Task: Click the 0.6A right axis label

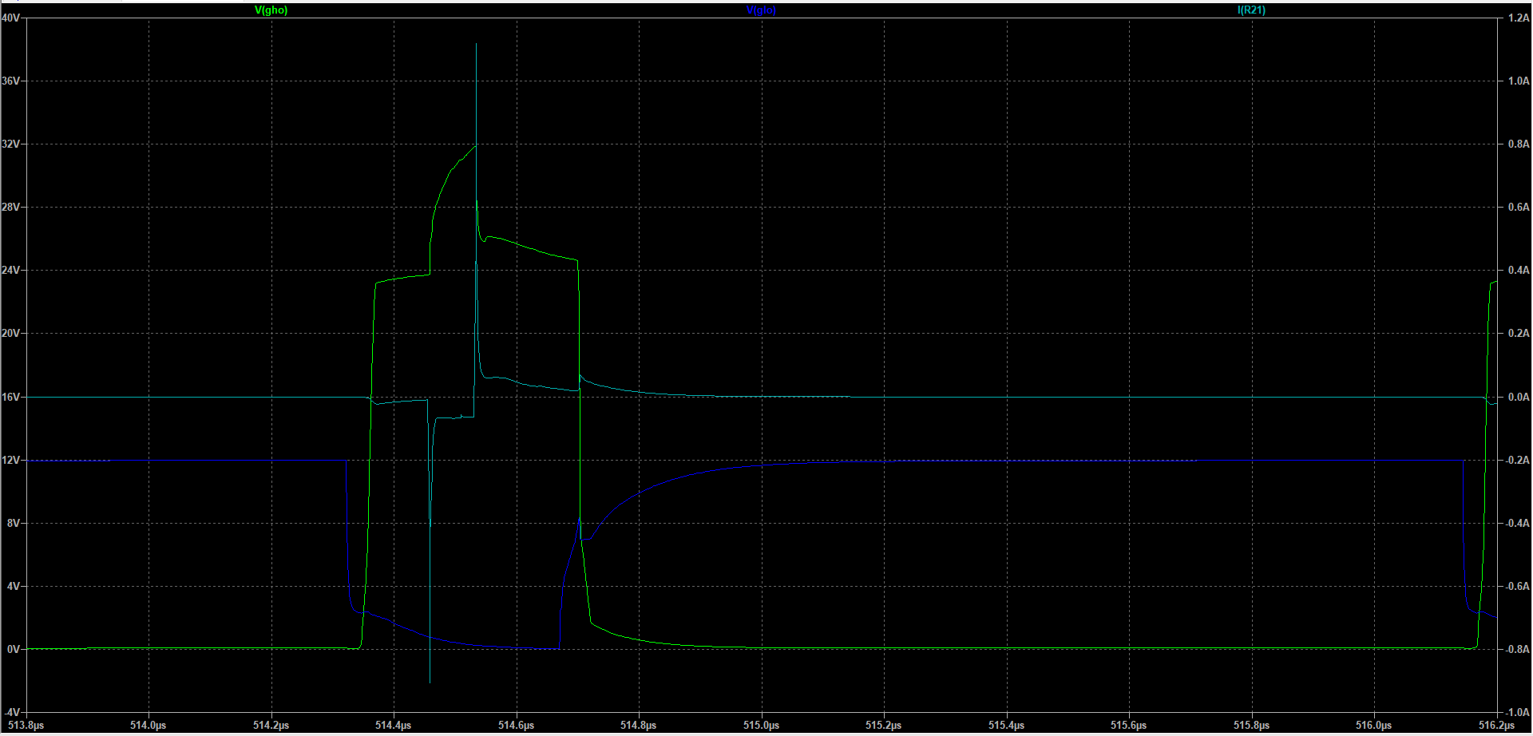Action: pos(1519,207)
